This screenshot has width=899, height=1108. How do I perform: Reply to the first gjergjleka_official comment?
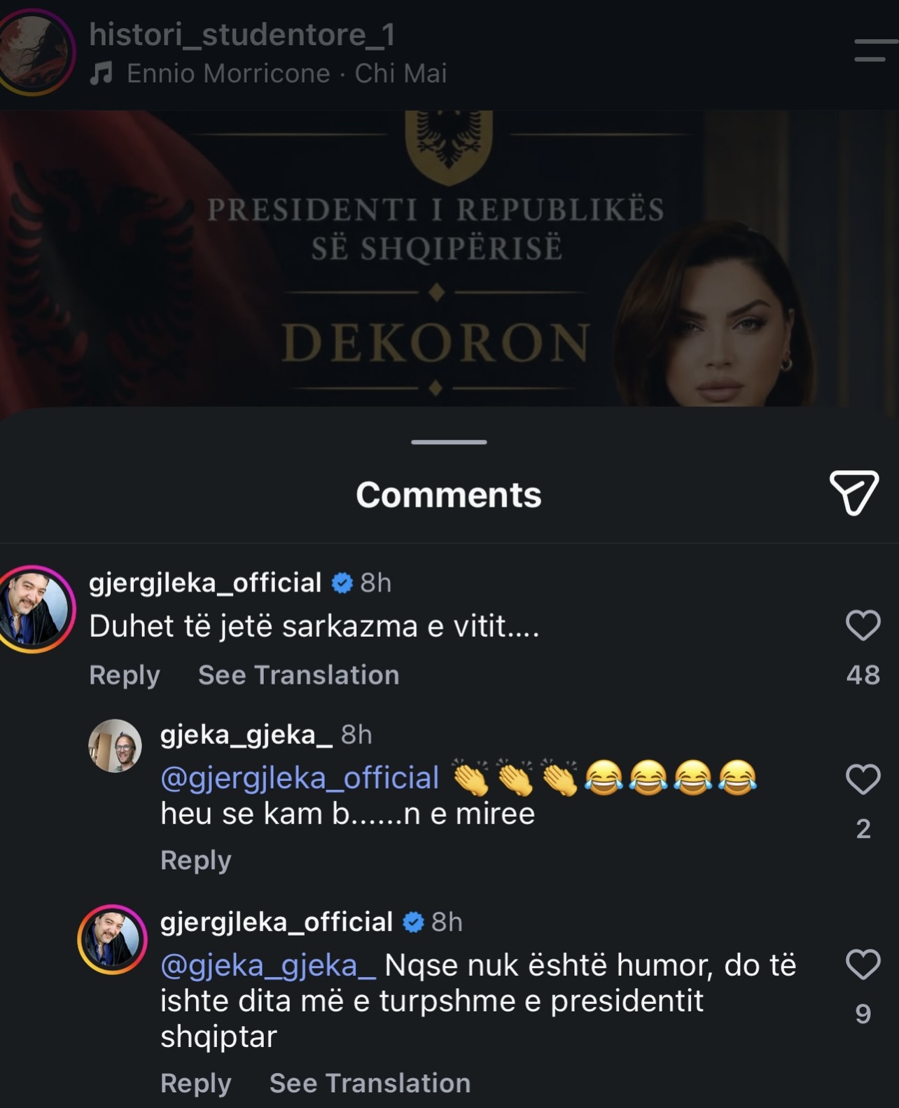point(125,675)
